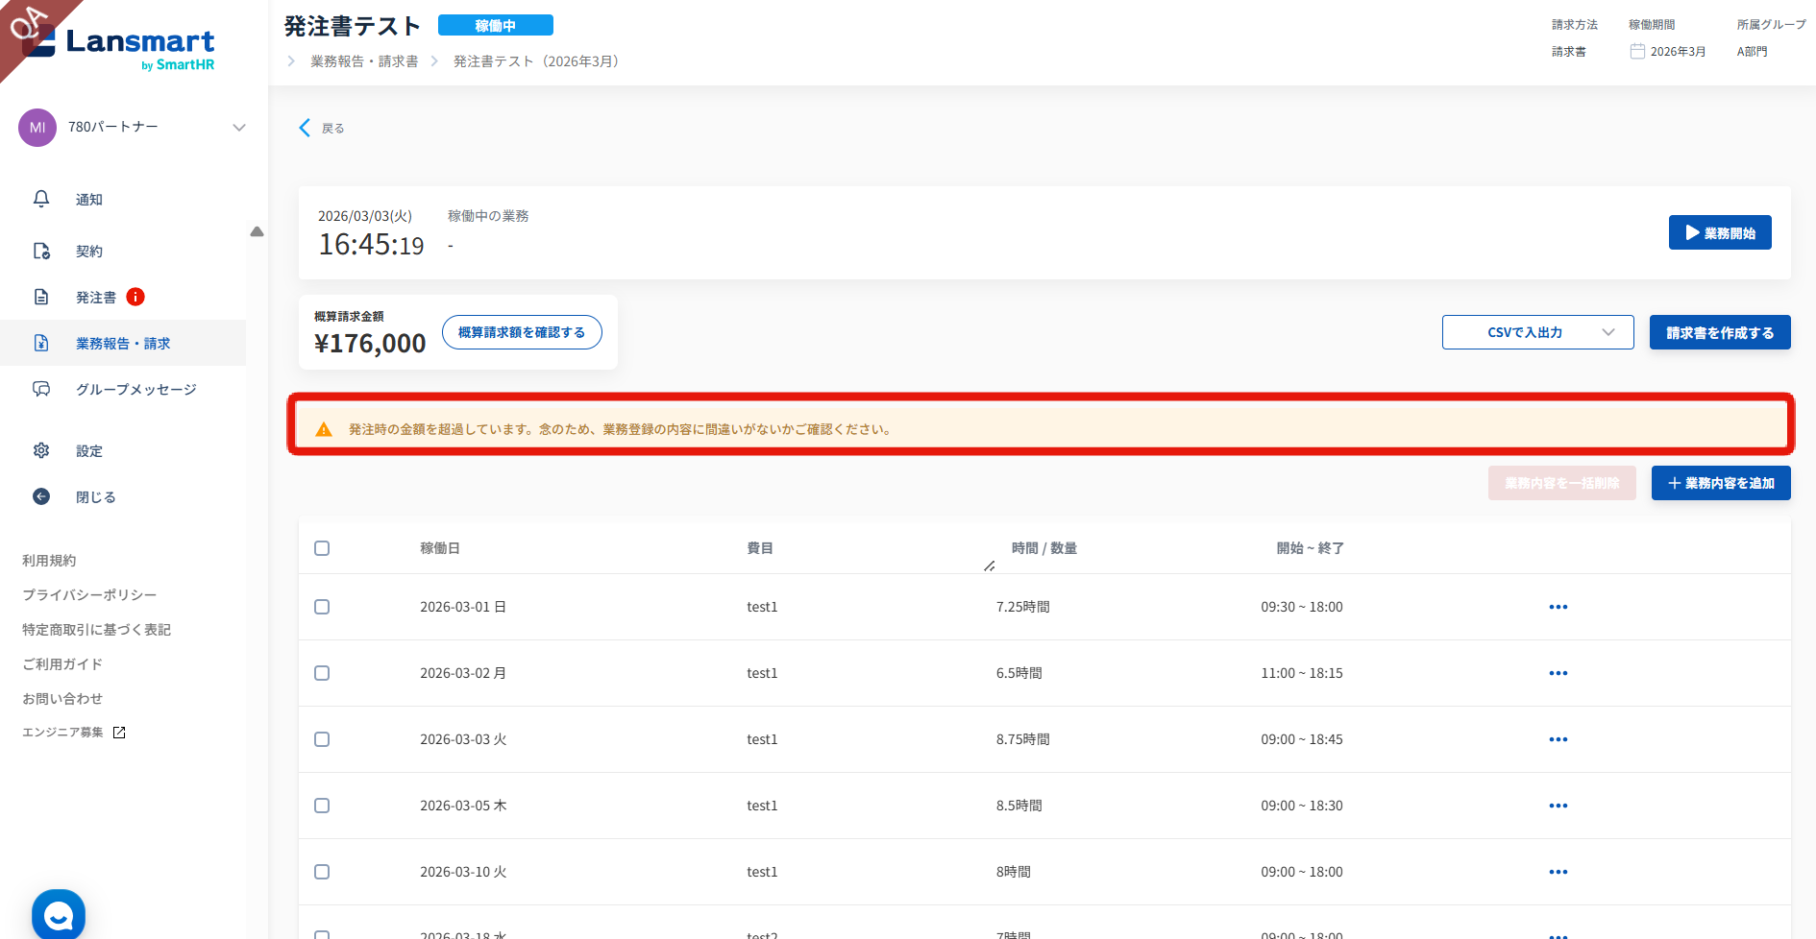Check the 2026-03-05 row checkbox

[x=322, y=806]
